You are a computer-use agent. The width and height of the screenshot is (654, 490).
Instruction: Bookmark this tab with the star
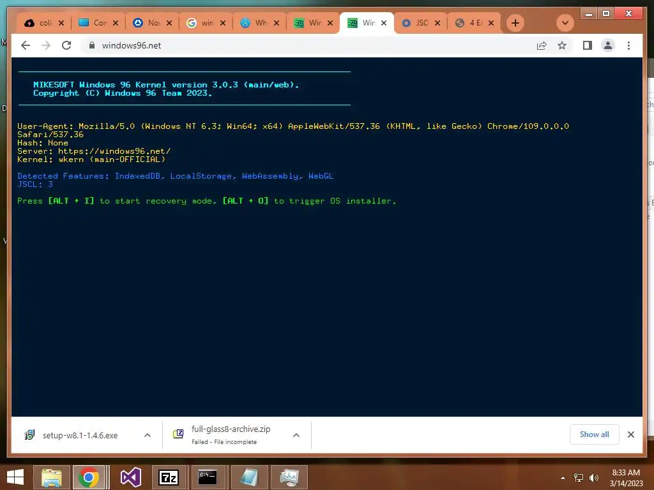pos(562,45)
